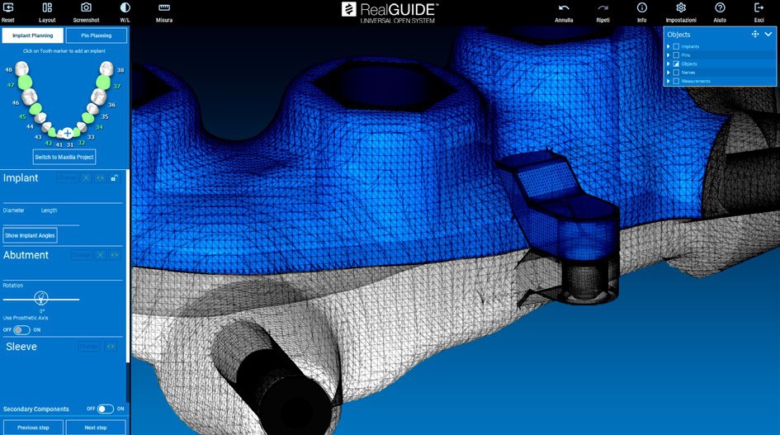Click the unlock padlock icon beside Implant
This screenshot has height=435, width=780.
pos(114,178)
